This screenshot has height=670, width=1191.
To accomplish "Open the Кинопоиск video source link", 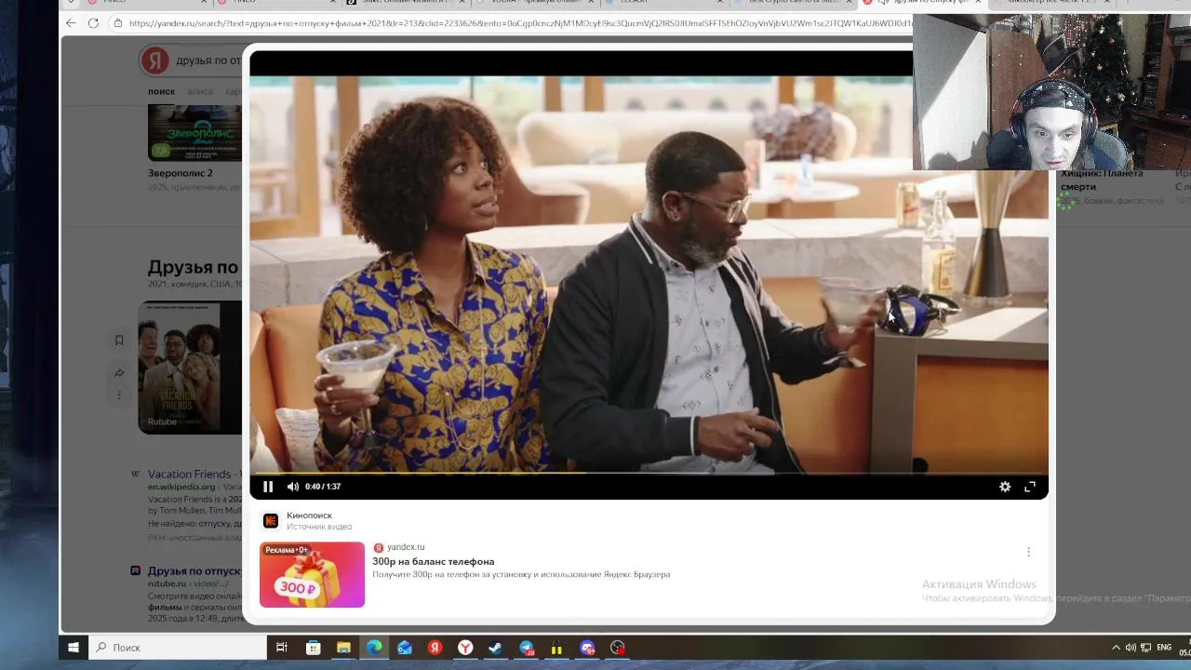I will (x=309, y=516).
